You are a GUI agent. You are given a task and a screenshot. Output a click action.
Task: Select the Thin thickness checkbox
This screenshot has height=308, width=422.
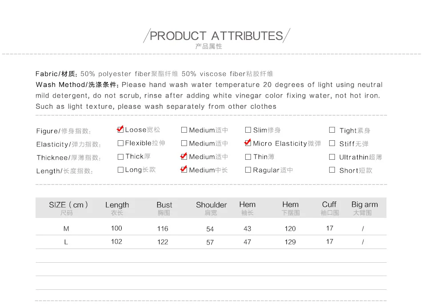tap(248, 157)
